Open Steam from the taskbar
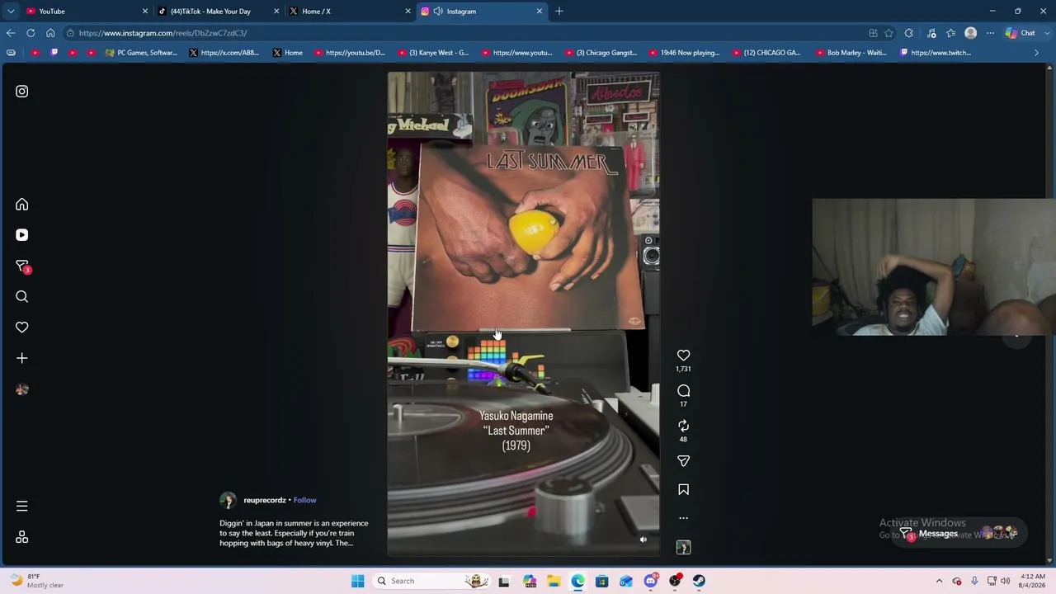Image resolution: width=1056 pixels, height=594 pixels. pyautogui.click(x=699, y=581)
